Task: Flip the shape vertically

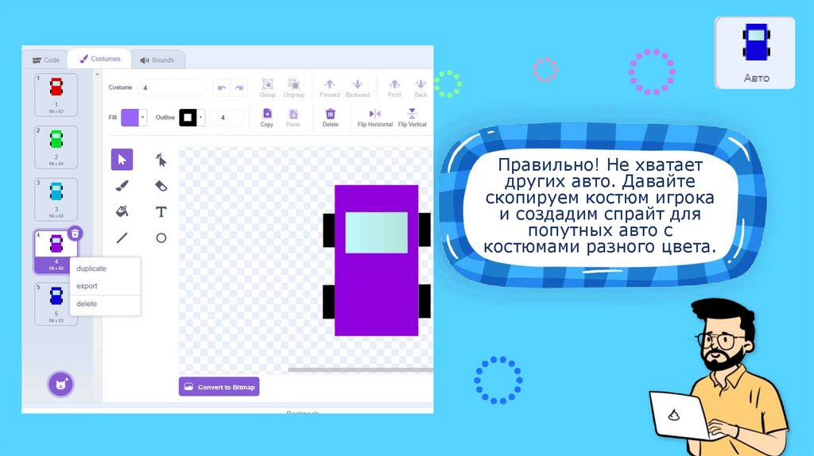Action: [x=413, y=118]
